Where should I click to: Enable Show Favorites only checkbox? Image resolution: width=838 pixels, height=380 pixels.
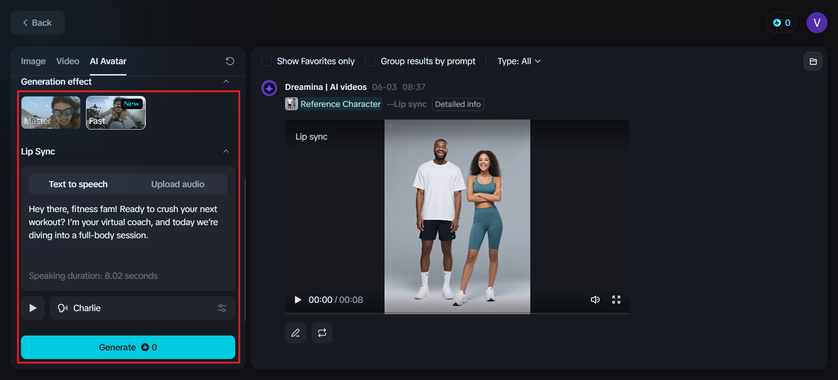point(267,61)
